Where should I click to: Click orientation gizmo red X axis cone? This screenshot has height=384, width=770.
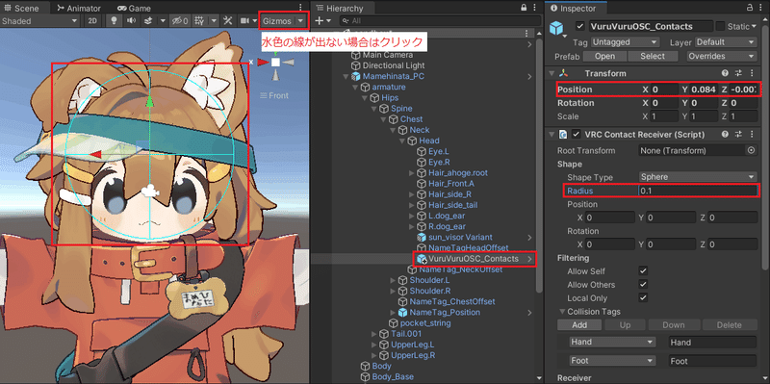tap(263, 62)
